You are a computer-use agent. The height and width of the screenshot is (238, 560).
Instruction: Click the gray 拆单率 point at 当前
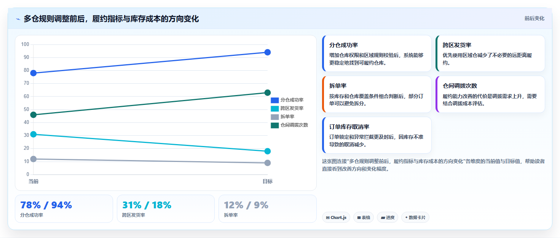click(34, 159)
